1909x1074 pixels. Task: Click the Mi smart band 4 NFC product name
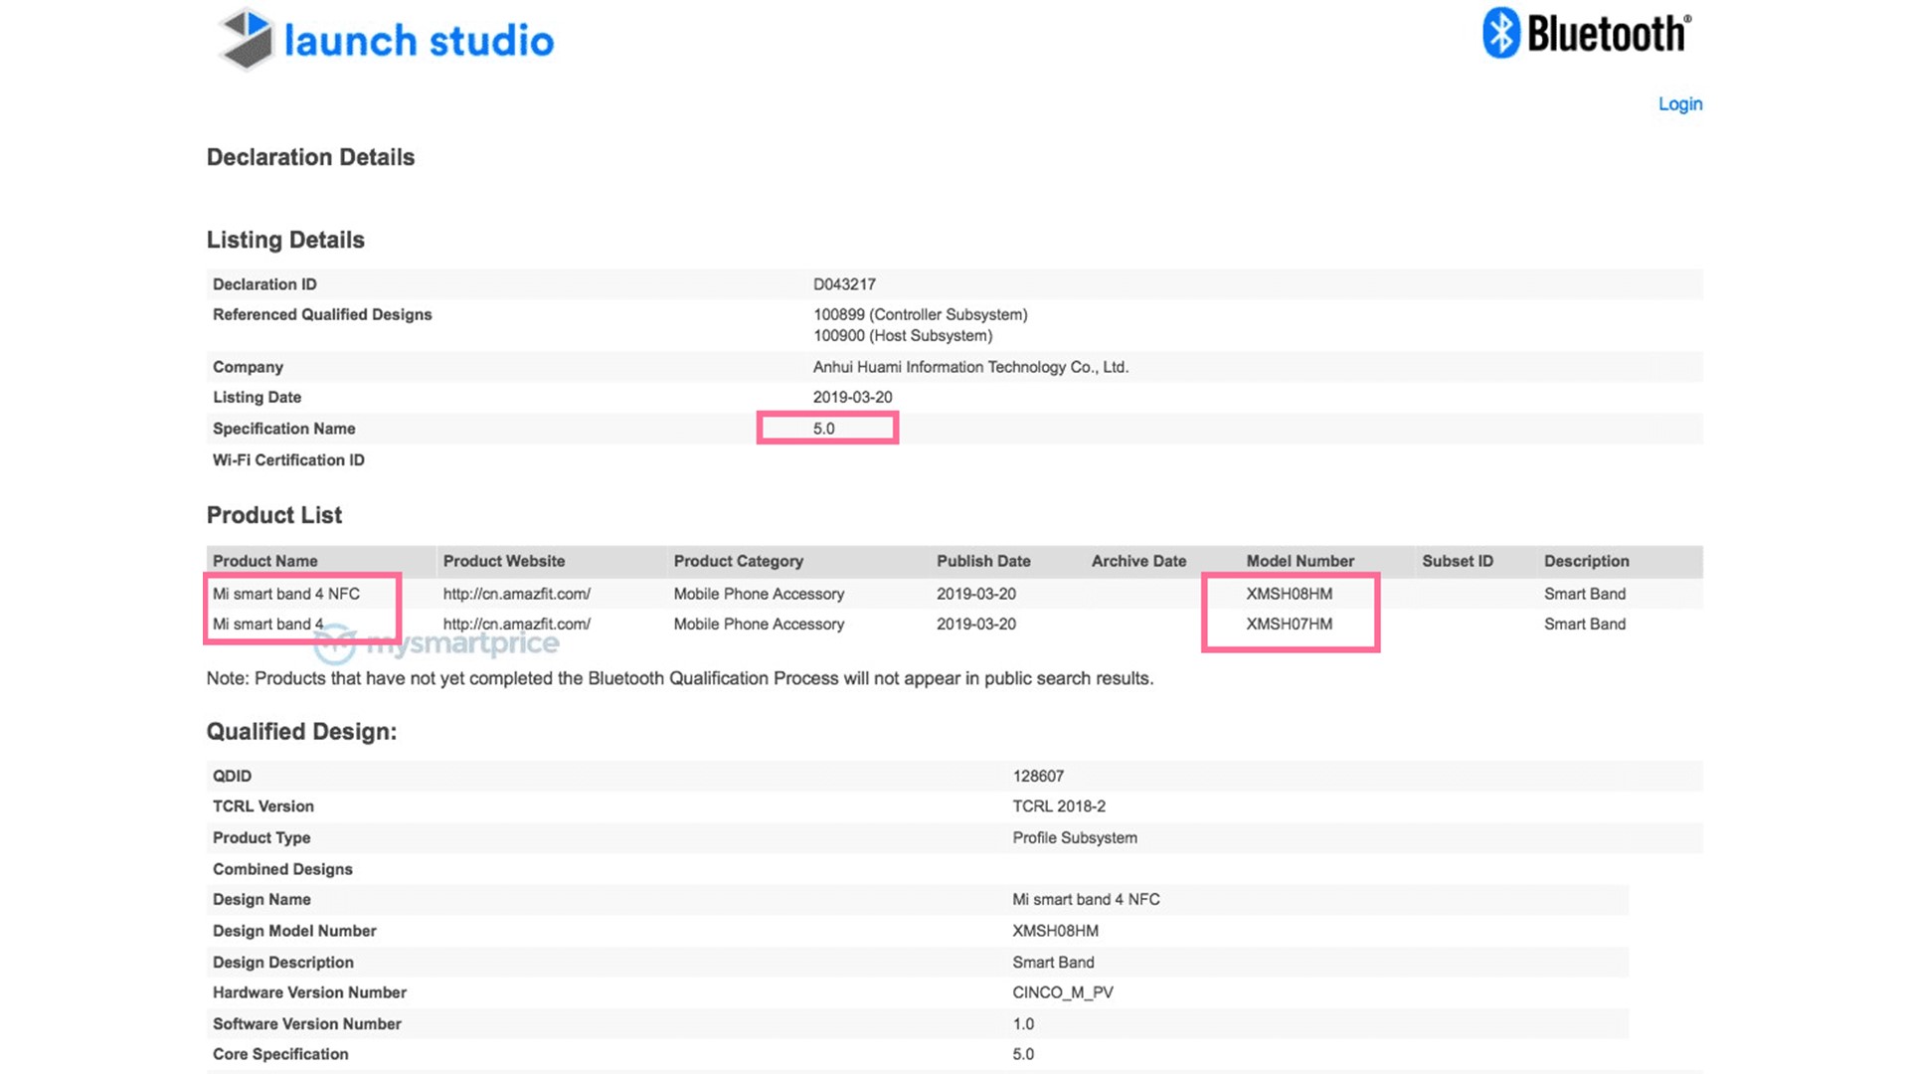tap(286, 594)
